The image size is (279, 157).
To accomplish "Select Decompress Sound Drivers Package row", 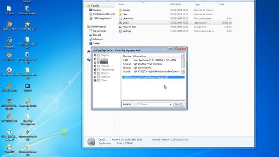I will 153,77.
